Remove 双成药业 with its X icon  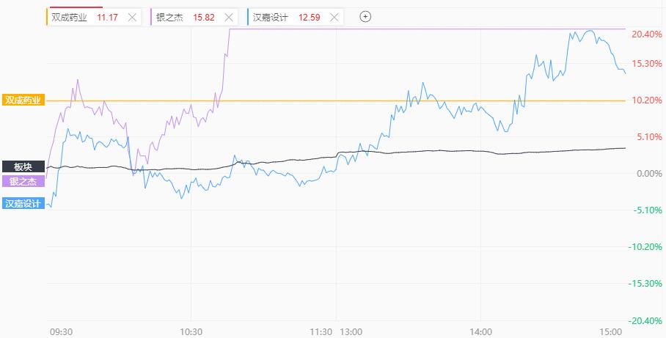tap(132, 18)
